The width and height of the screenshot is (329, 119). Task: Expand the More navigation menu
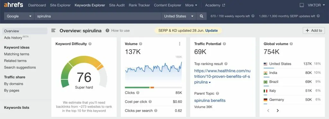(x=191, y=5)
